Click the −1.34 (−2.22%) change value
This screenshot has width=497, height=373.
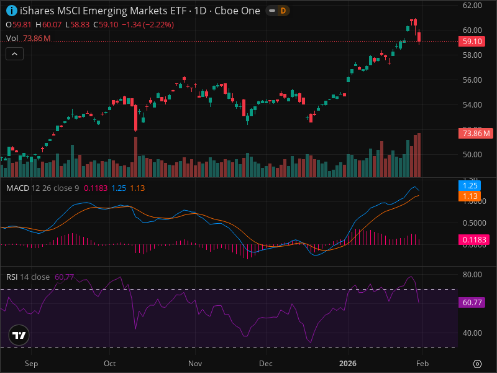[x=148, y=25]
